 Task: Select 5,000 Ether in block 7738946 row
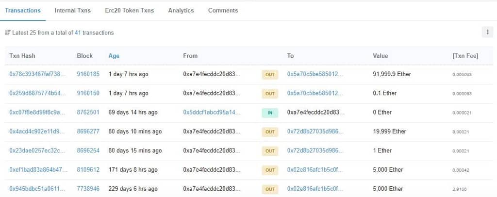click(x=388, y=189)
